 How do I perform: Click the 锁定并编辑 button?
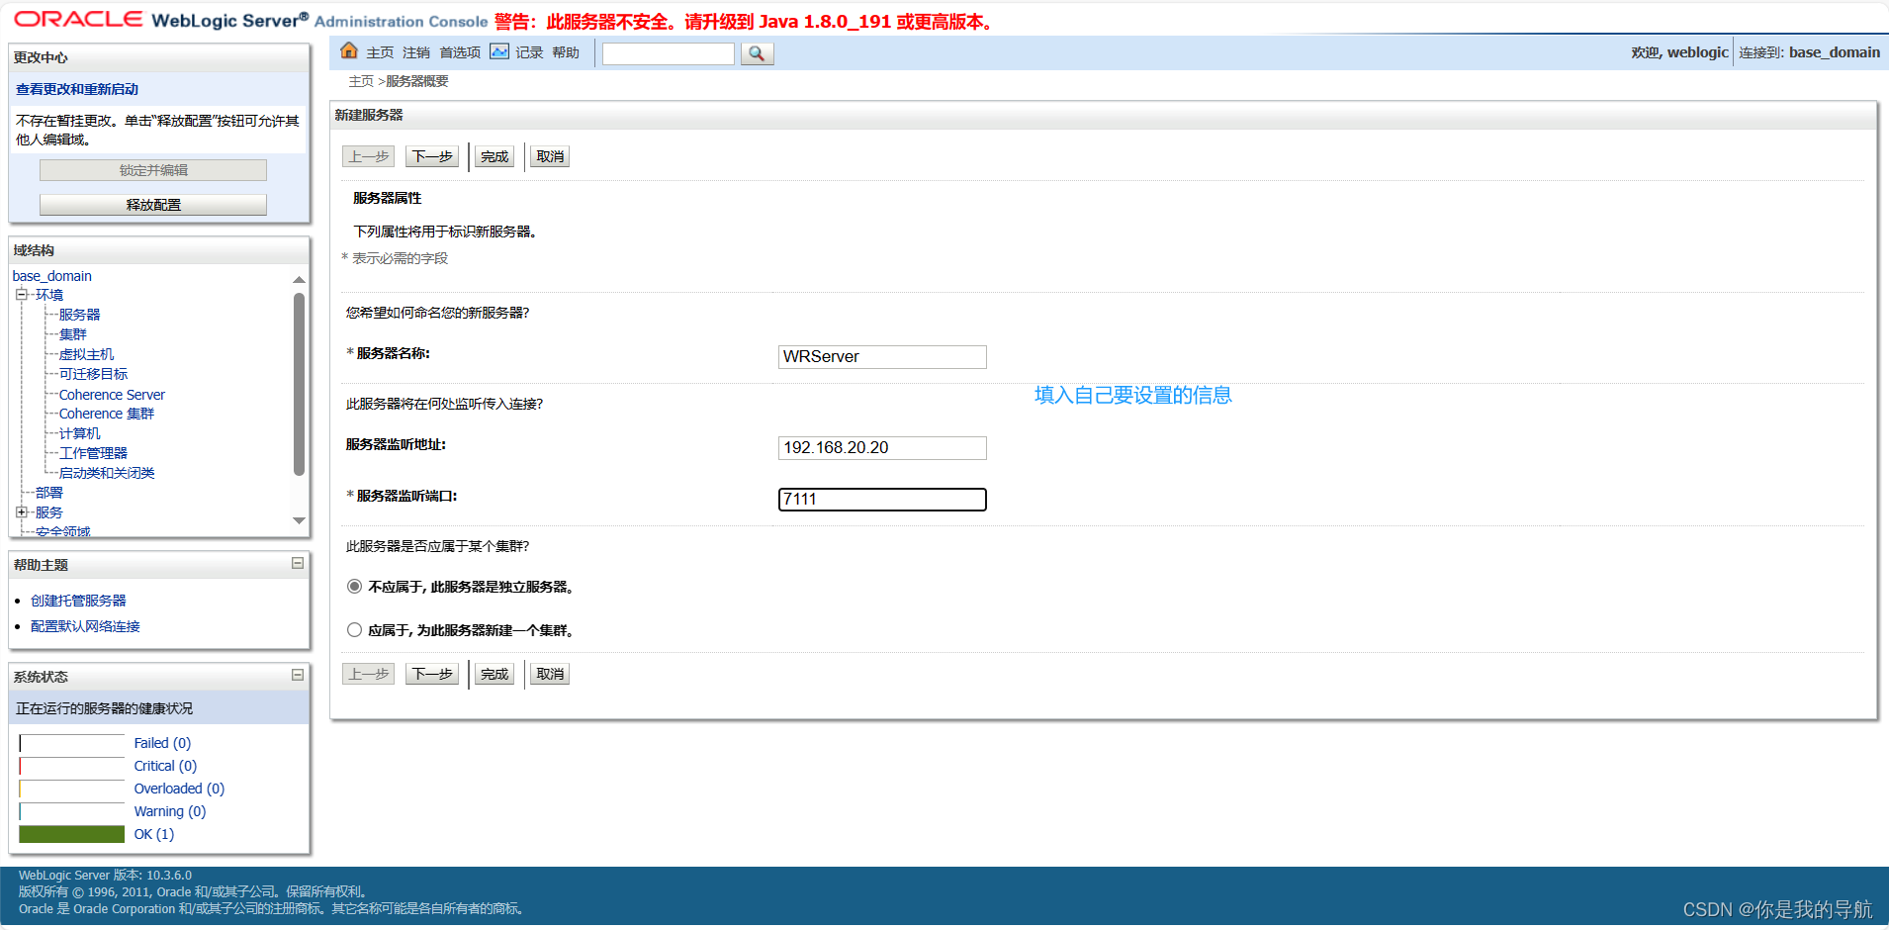tap(152, 169)
